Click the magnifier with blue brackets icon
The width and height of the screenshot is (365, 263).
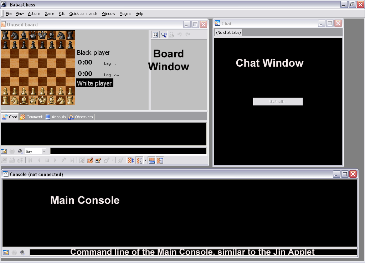[x=163, y=35]
